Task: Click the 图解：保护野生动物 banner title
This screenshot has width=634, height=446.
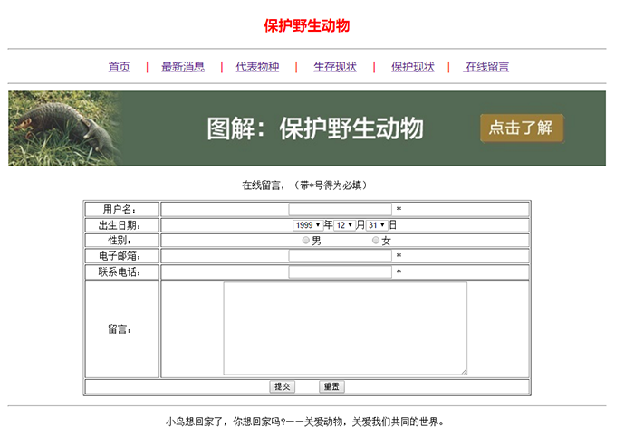Action: [315, 128]
